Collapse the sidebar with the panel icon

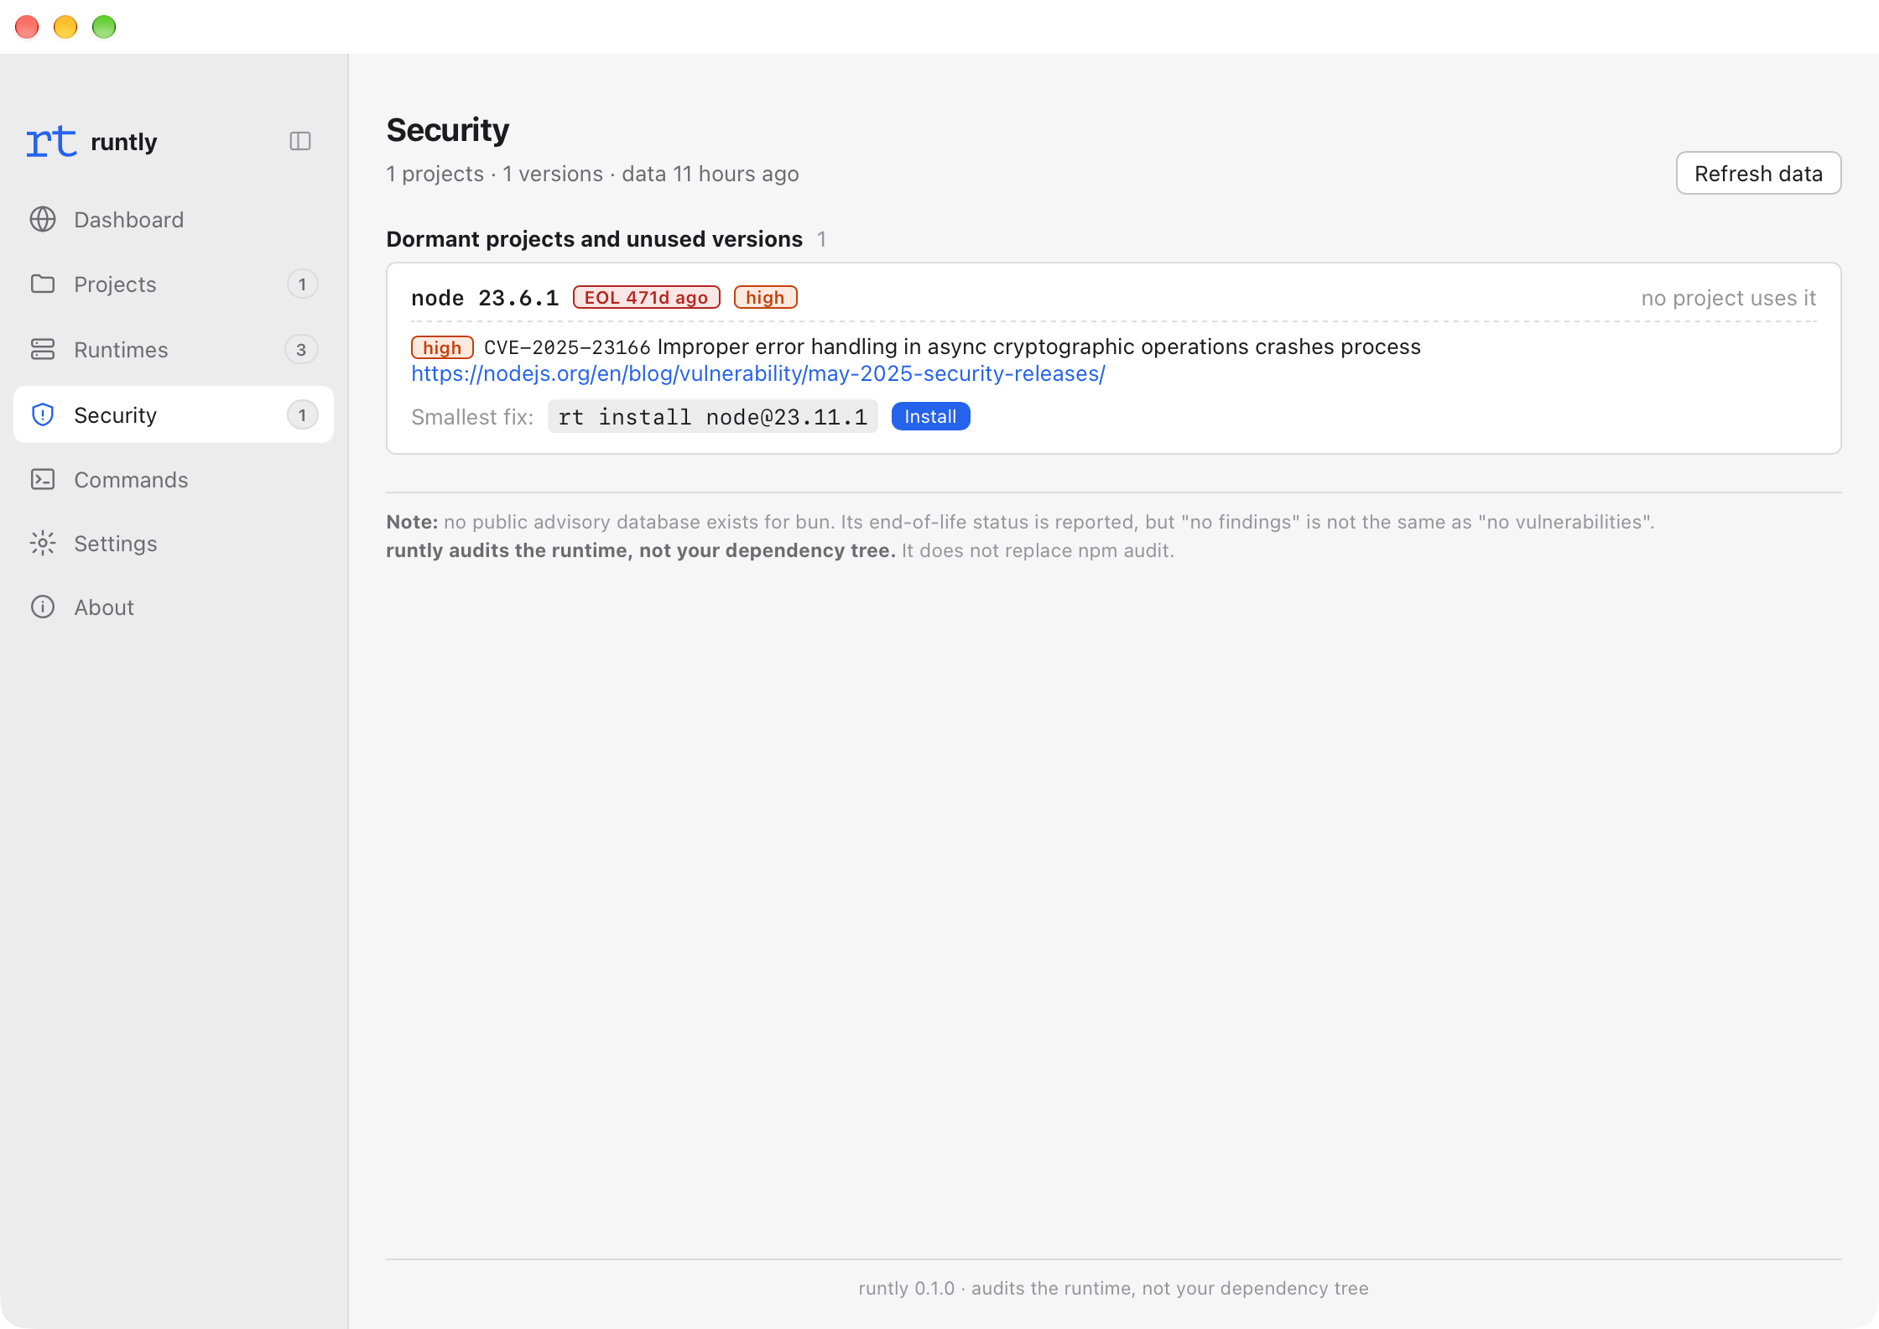(x=299, y=141)
